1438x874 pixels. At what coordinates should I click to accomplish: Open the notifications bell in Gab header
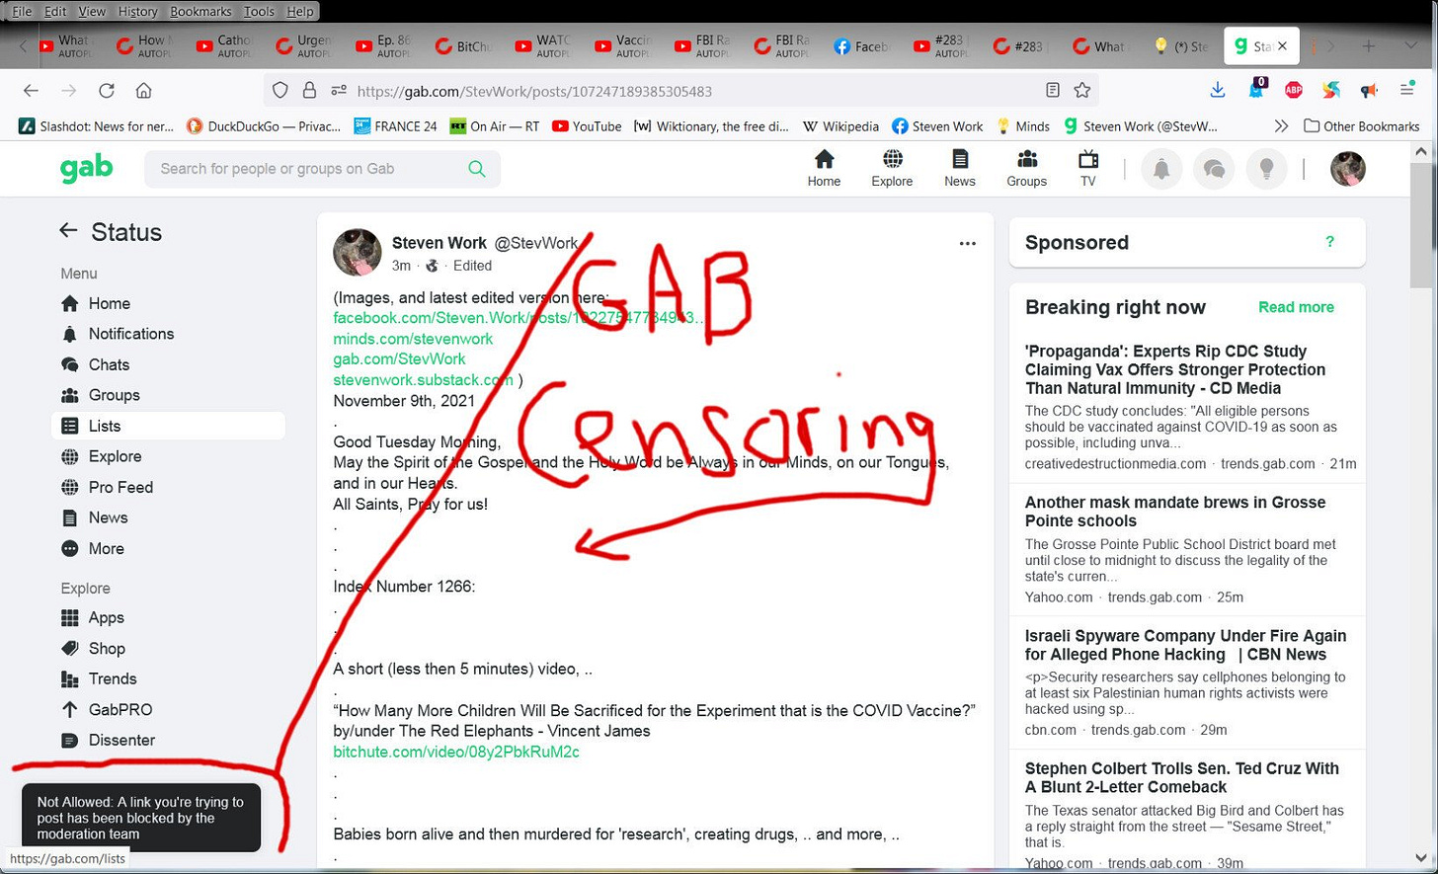[1161, 169]
